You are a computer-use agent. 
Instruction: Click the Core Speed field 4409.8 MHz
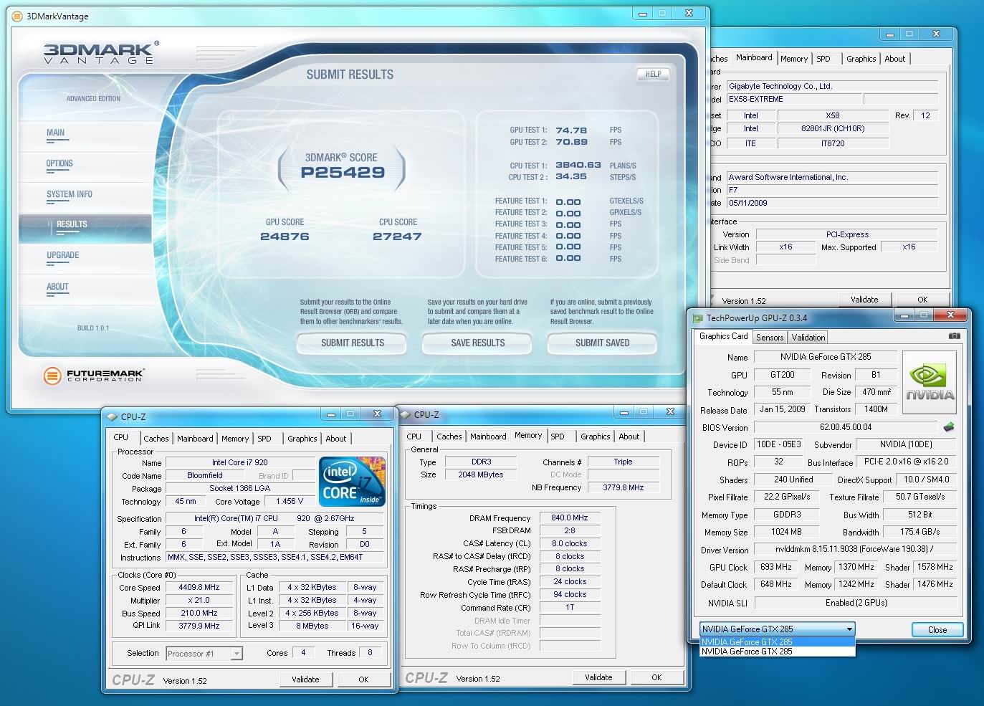[x=199, y=587]
